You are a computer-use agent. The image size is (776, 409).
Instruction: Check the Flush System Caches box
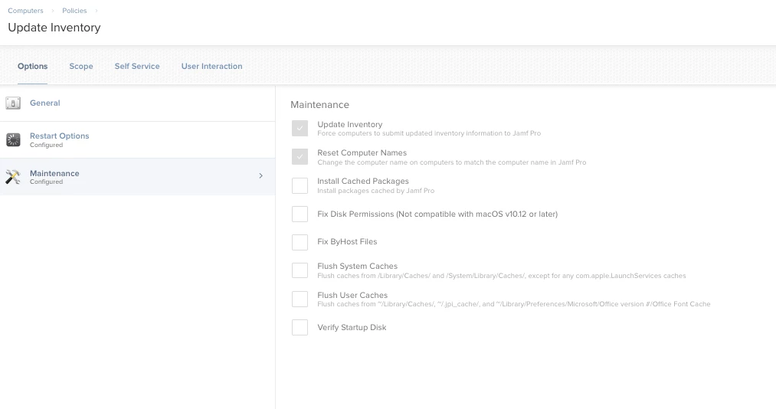coord(300,270)
